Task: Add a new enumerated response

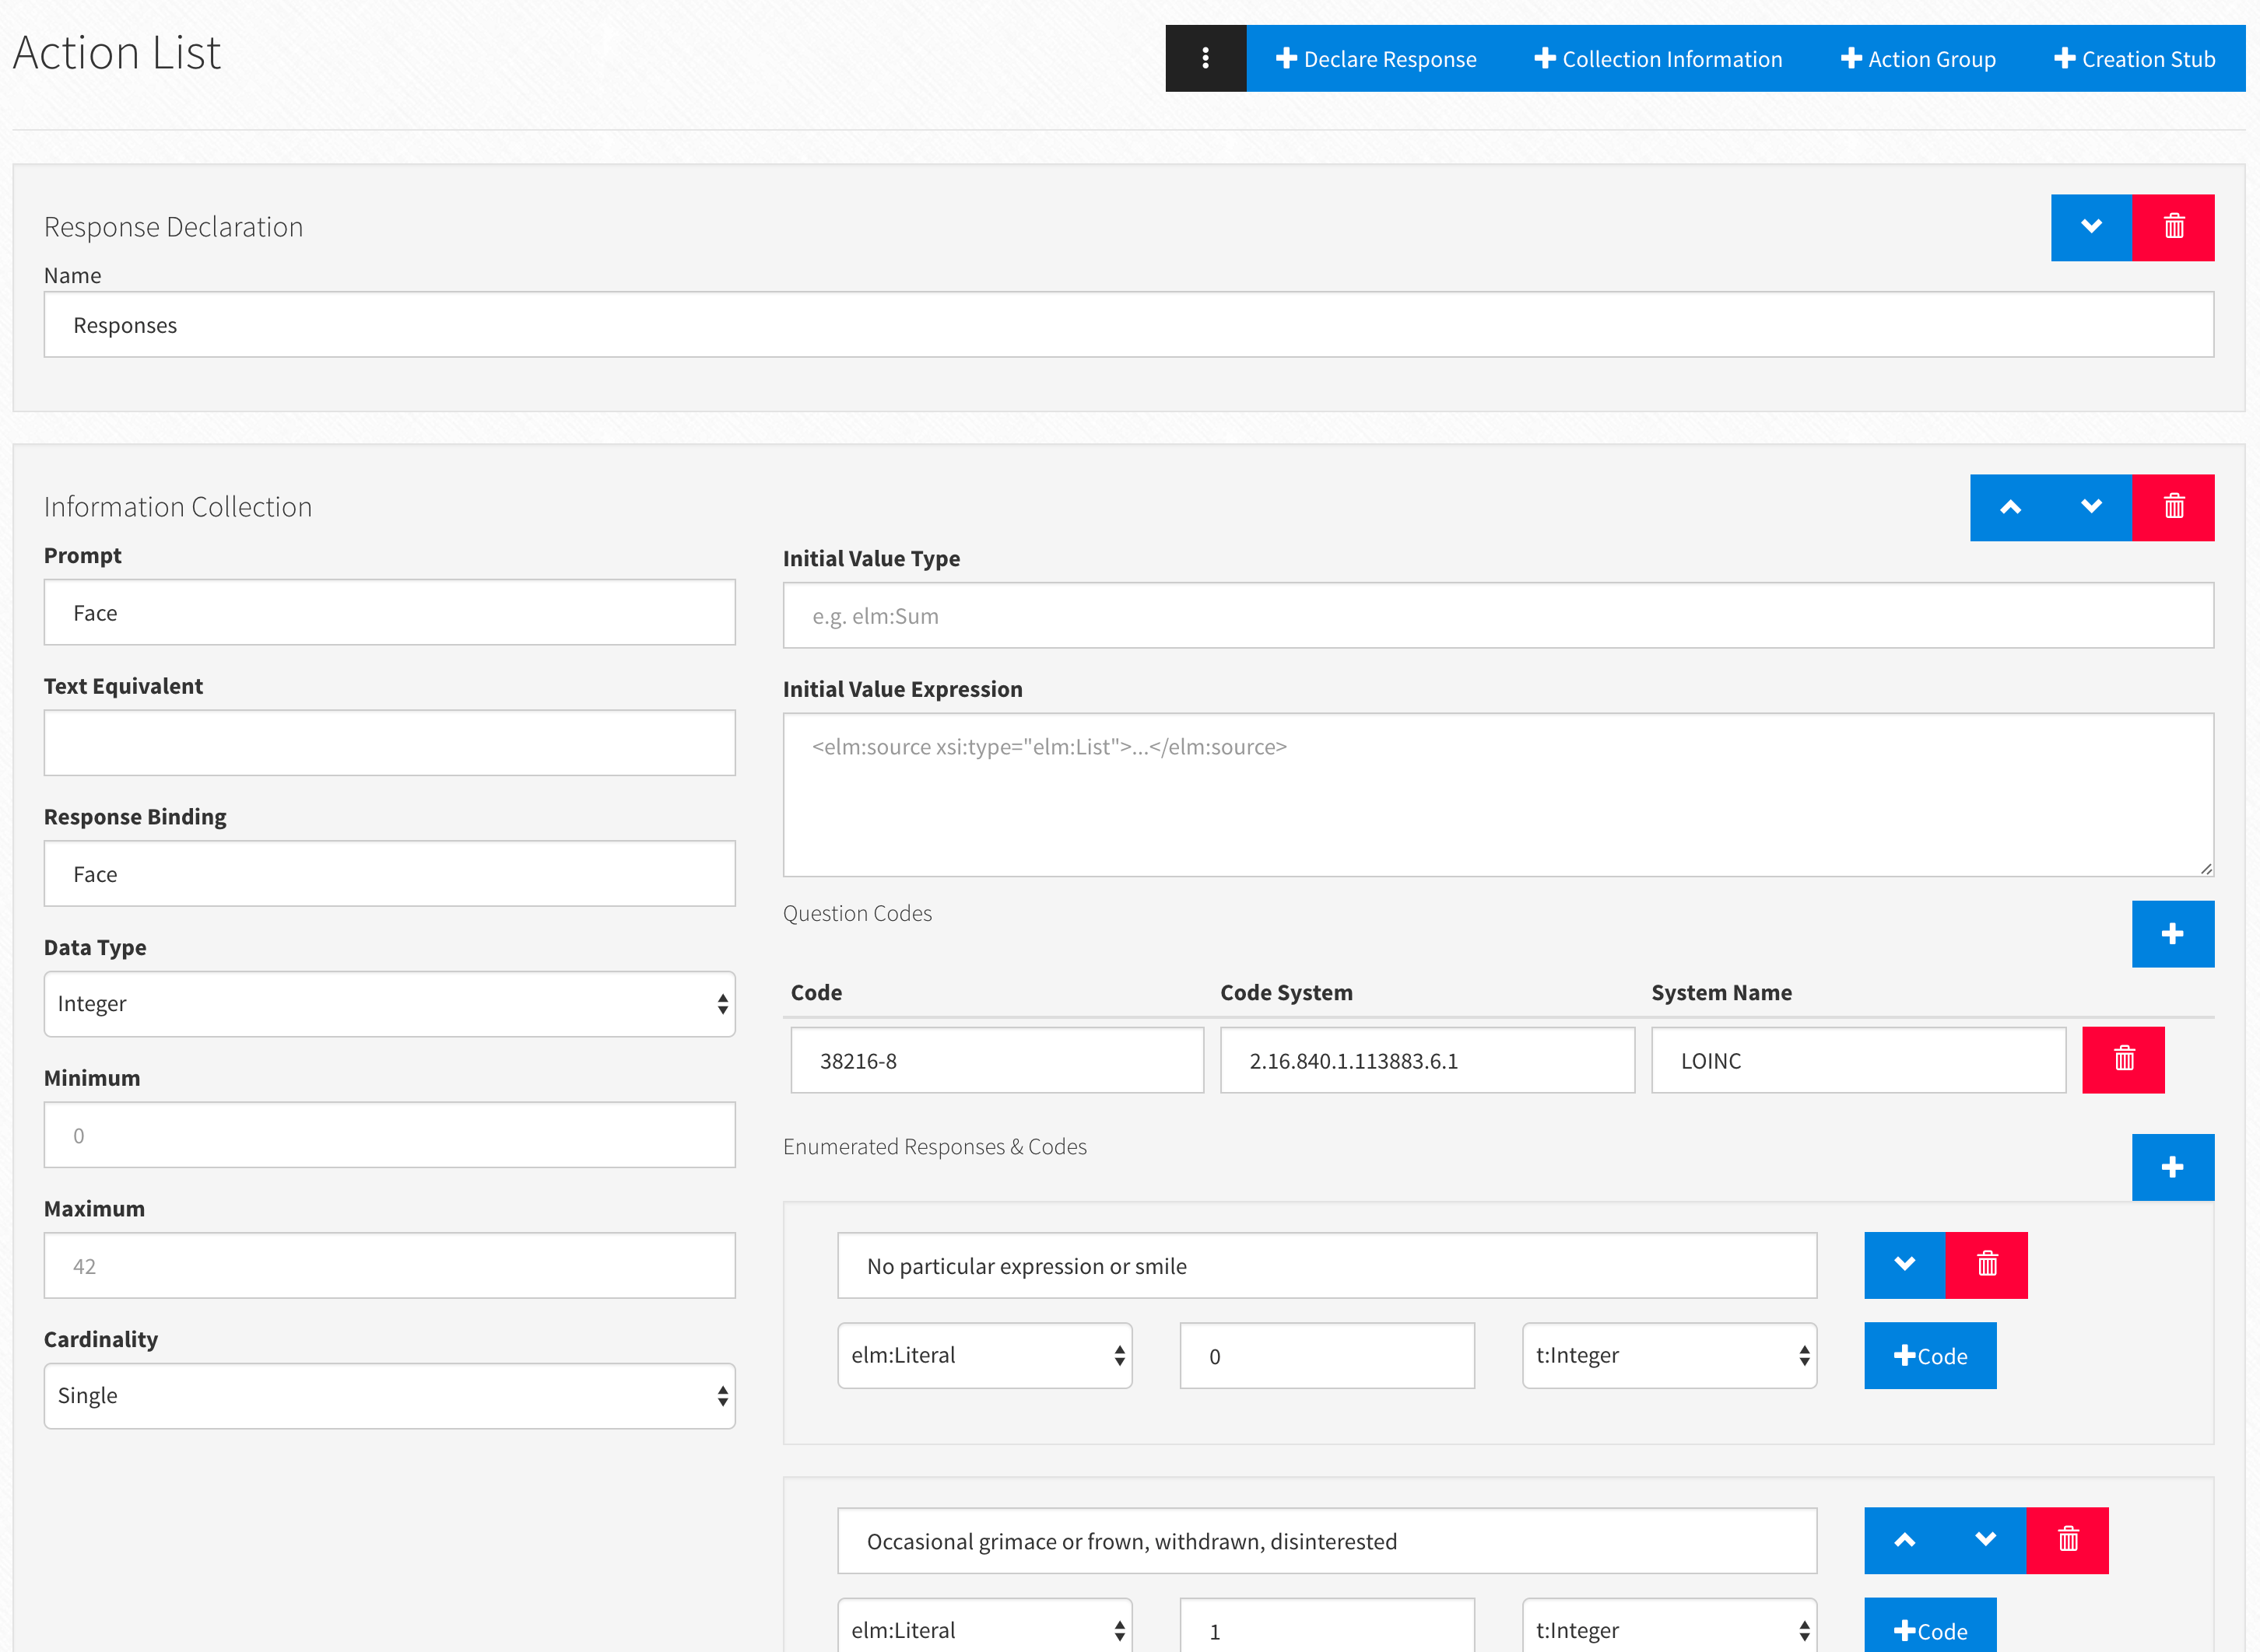Action: point(2171,1166)
